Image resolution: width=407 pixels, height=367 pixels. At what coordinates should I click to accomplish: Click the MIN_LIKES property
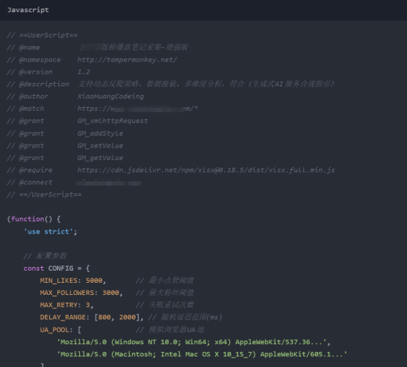pyautogui.click(x=59, y=281)
